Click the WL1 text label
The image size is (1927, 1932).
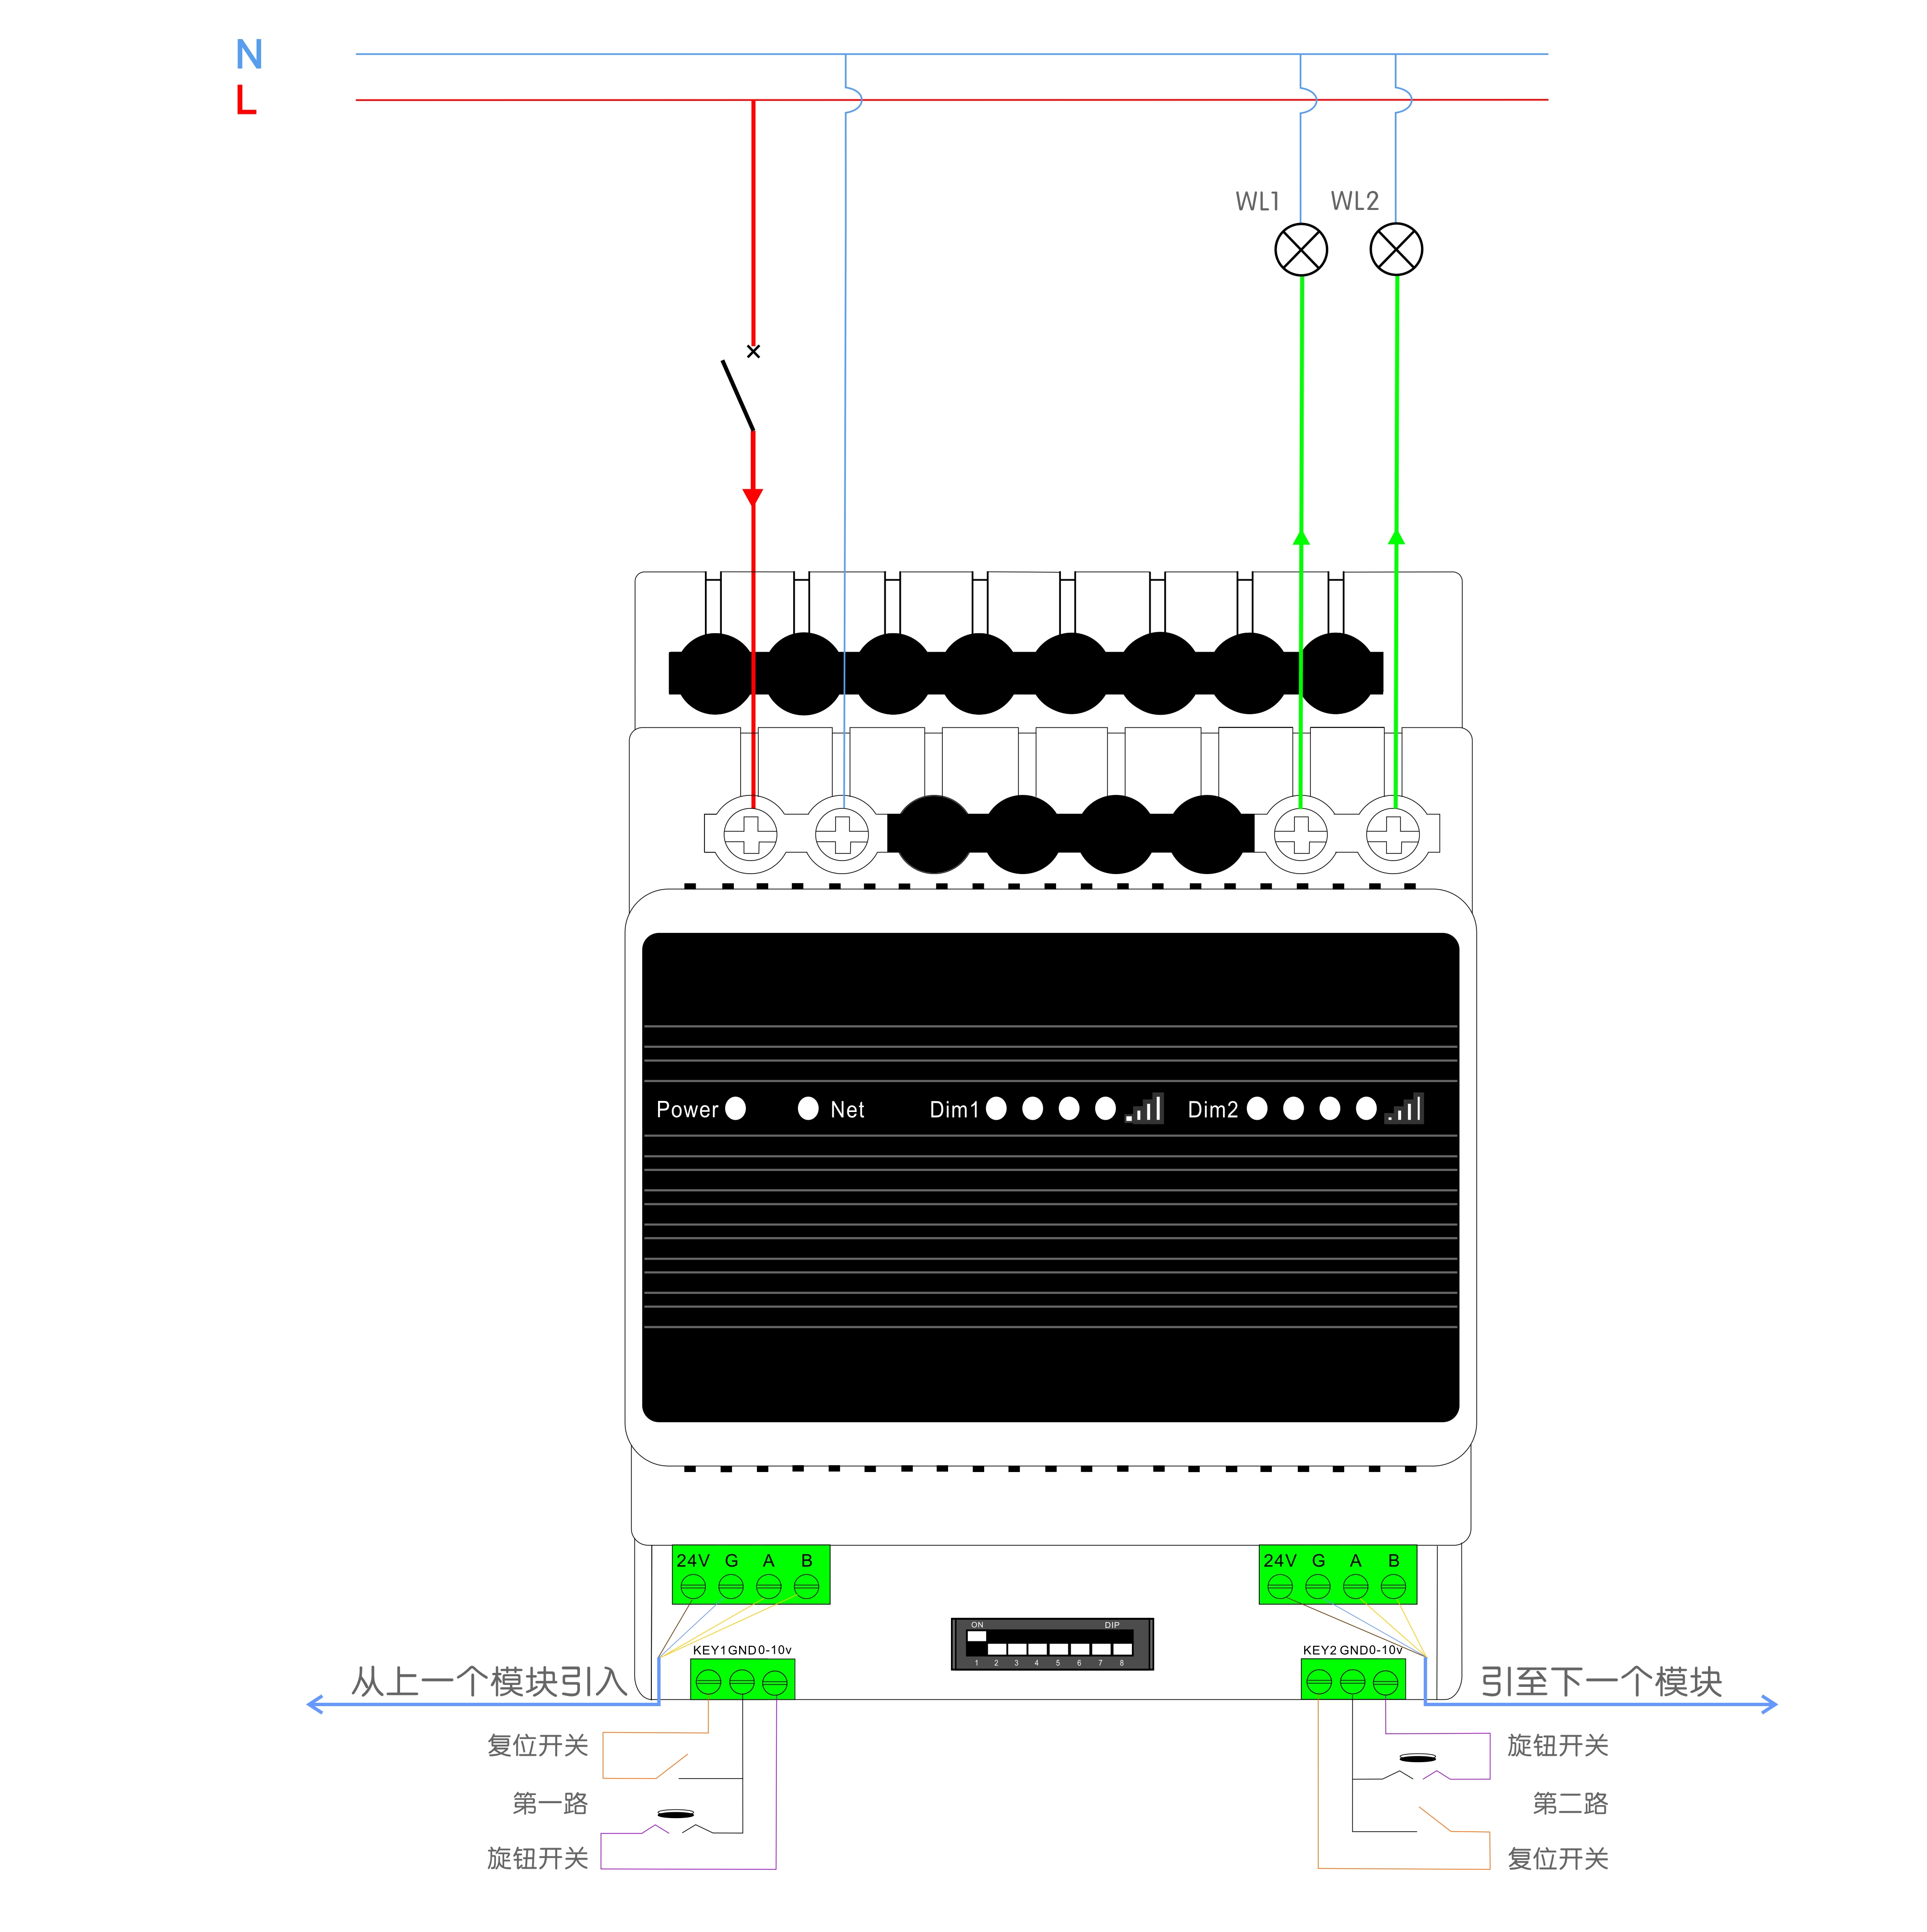[x=1256, y=201]
